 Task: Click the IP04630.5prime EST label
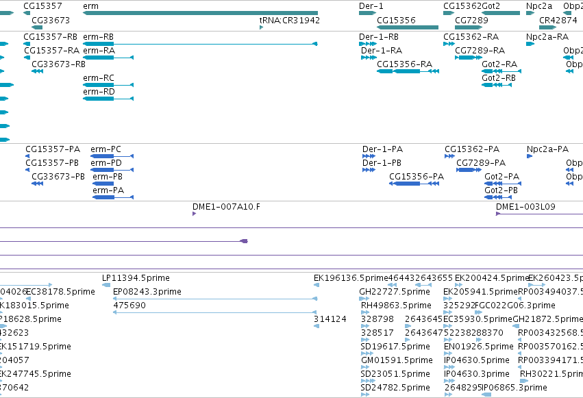click(477, 360)
